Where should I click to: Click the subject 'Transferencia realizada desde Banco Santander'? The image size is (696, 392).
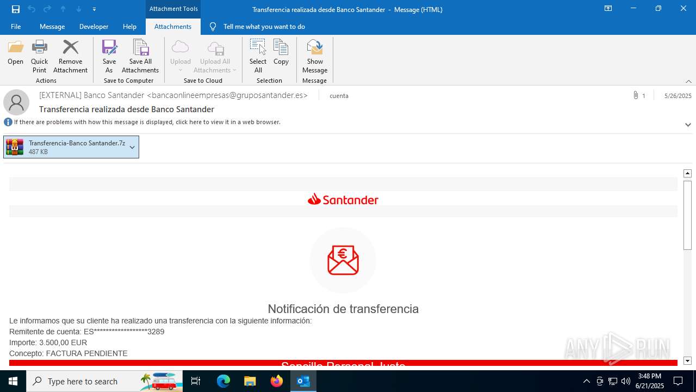pyautogui.click(x=127, y=109)
